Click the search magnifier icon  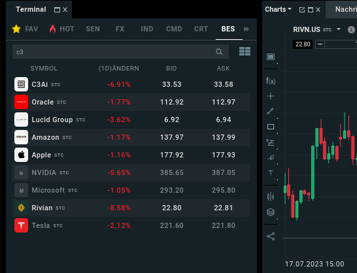click(219, 52)
